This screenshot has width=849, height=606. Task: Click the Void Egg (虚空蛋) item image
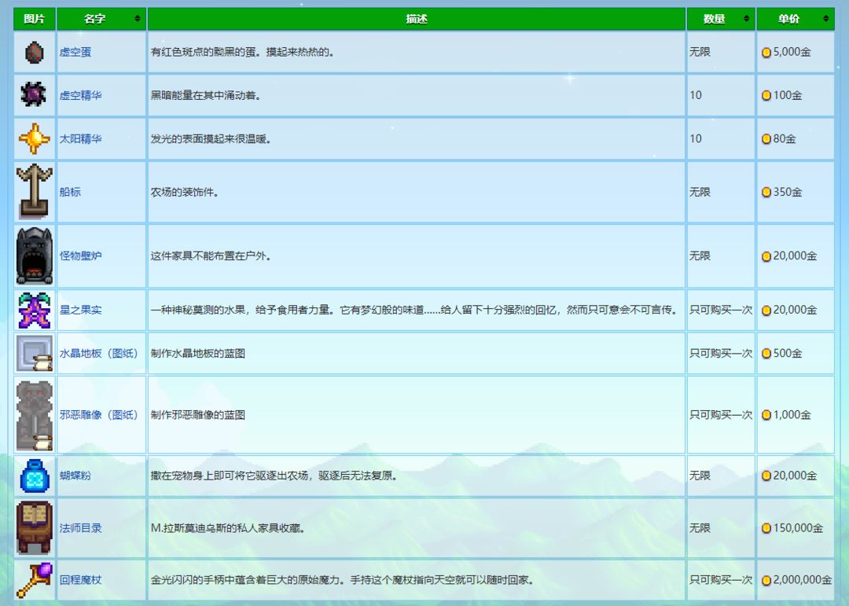coord(34,52)
